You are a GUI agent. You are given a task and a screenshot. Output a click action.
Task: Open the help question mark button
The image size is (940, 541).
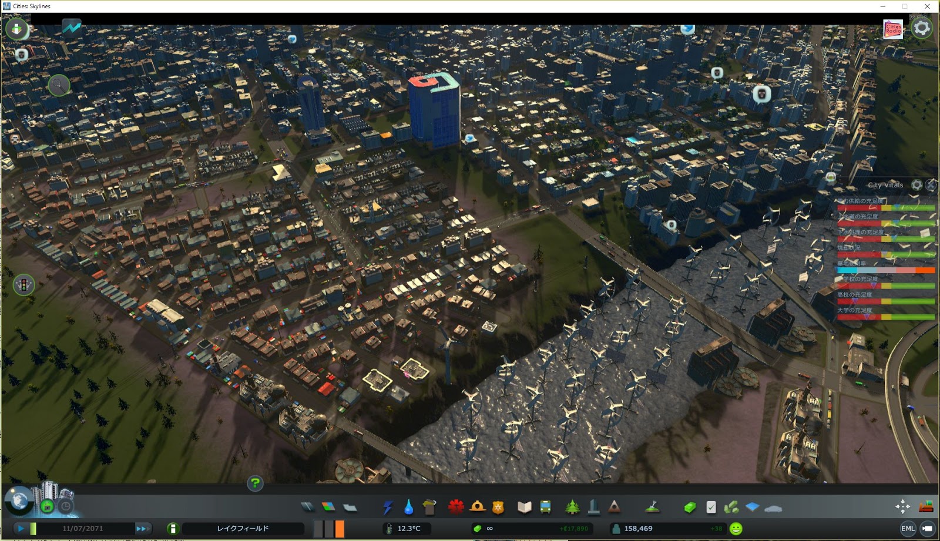coord(255,483)
